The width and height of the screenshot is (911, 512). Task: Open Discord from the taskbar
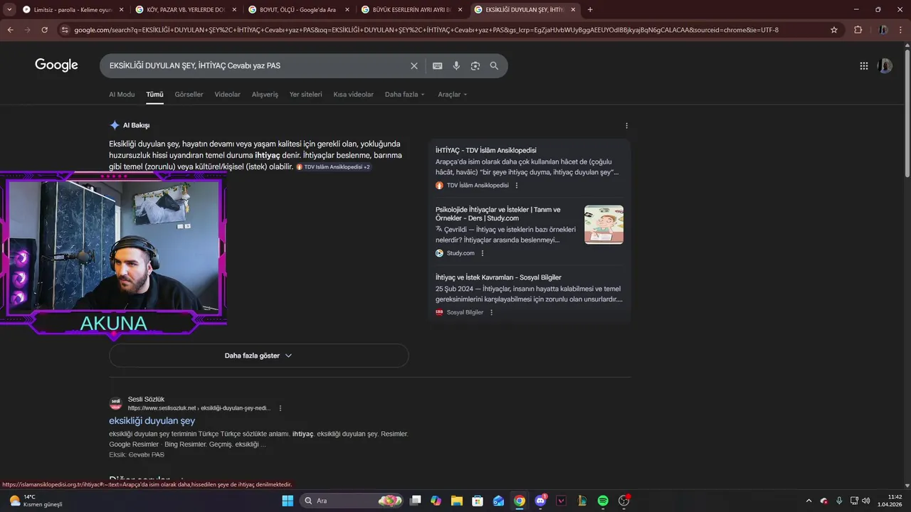(x=540, y=501)
